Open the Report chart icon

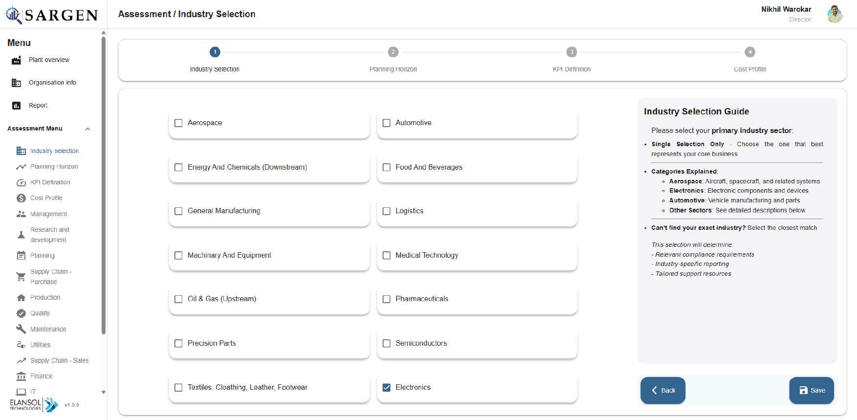pyautogui.click(x=16, y=106)
